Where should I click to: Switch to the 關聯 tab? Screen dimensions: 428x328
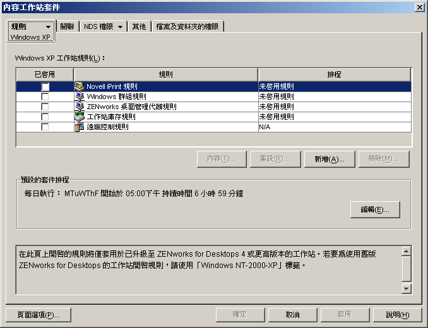[67, 26]
